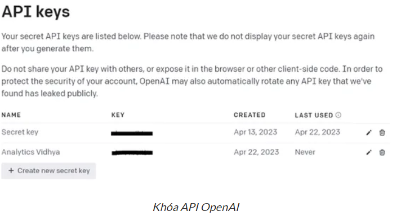Viewport: 401px width, 220px height.
Task: Click the Apr 13, 2023 created date
Action: [256, 132]
